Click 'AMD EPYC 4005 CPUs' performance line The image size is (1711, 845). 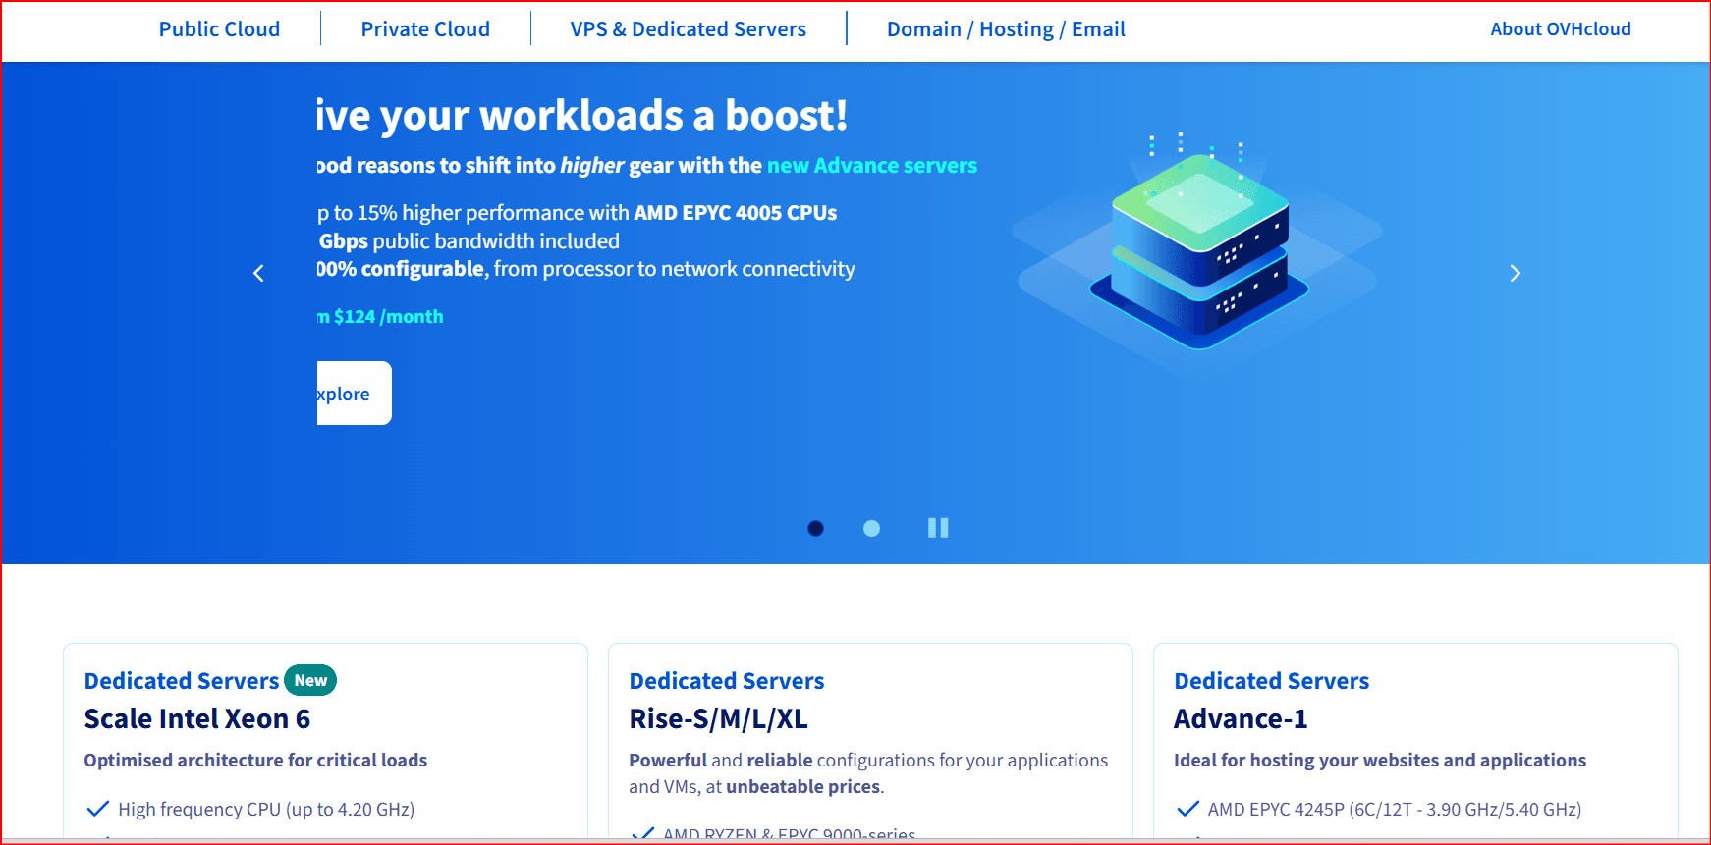(578, 213)
